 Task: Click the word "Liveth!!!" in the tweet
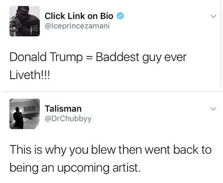coord(30,75)
